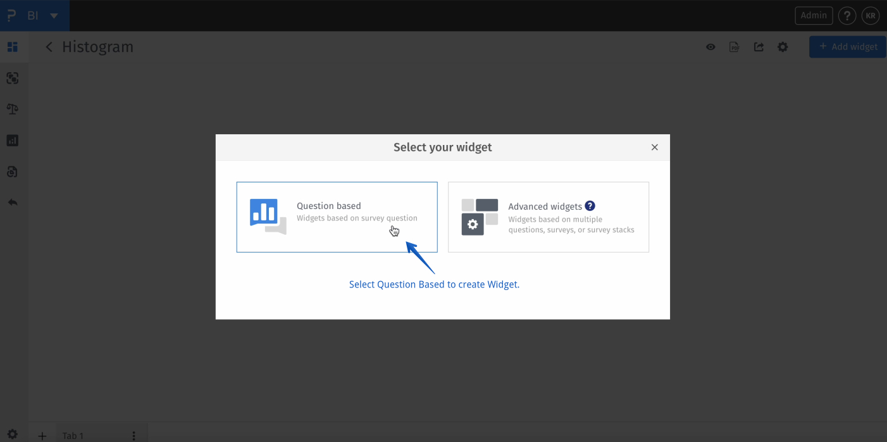The image size is (887, 442).
Task: Click the Admin button in the top bar
Action: [x=814, y=15]
